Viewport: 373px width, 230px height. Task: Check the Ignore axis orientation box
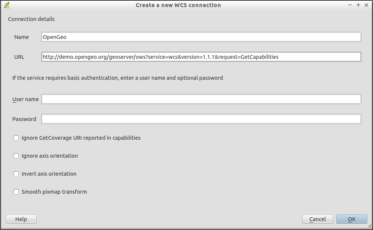[16, 156]
